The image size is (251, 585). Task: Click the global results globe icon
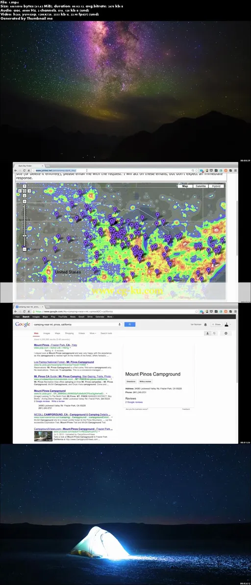click(214, 333)
